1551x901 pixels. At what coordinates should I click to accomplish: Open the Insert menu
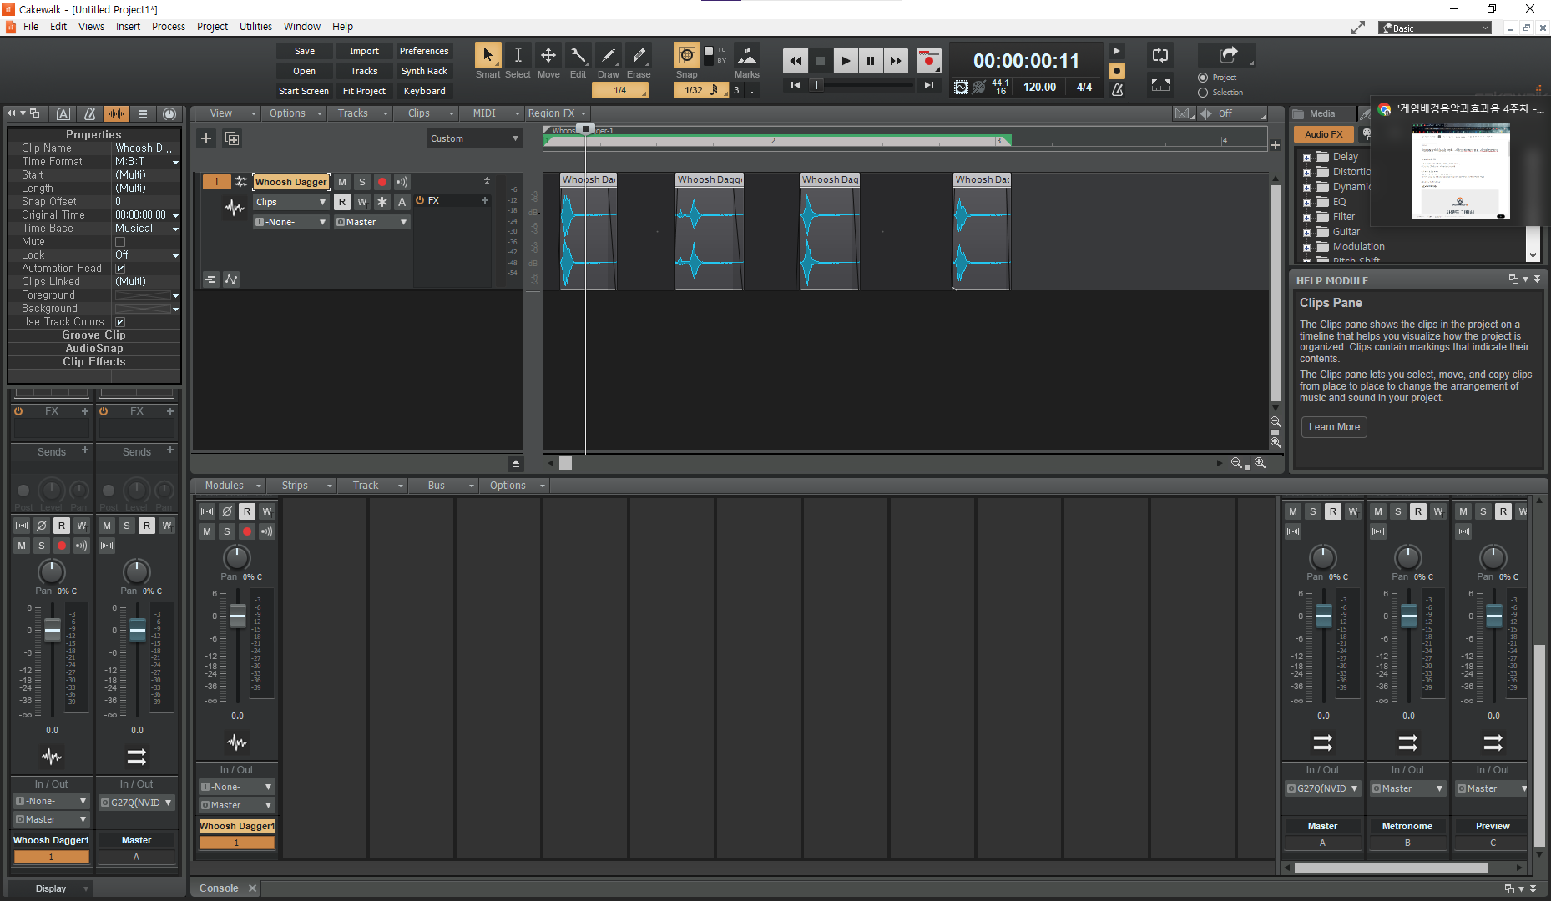(128, 27)
